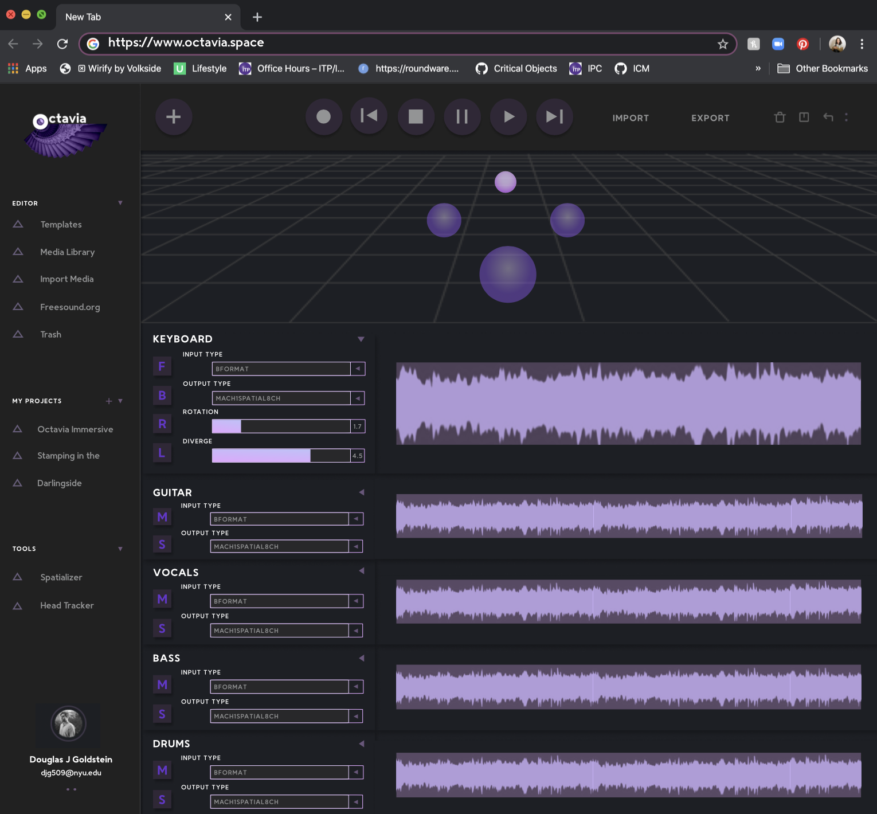
Task: Expand the VOCALS track panel arrow
Action: click(x=362, y=571)
